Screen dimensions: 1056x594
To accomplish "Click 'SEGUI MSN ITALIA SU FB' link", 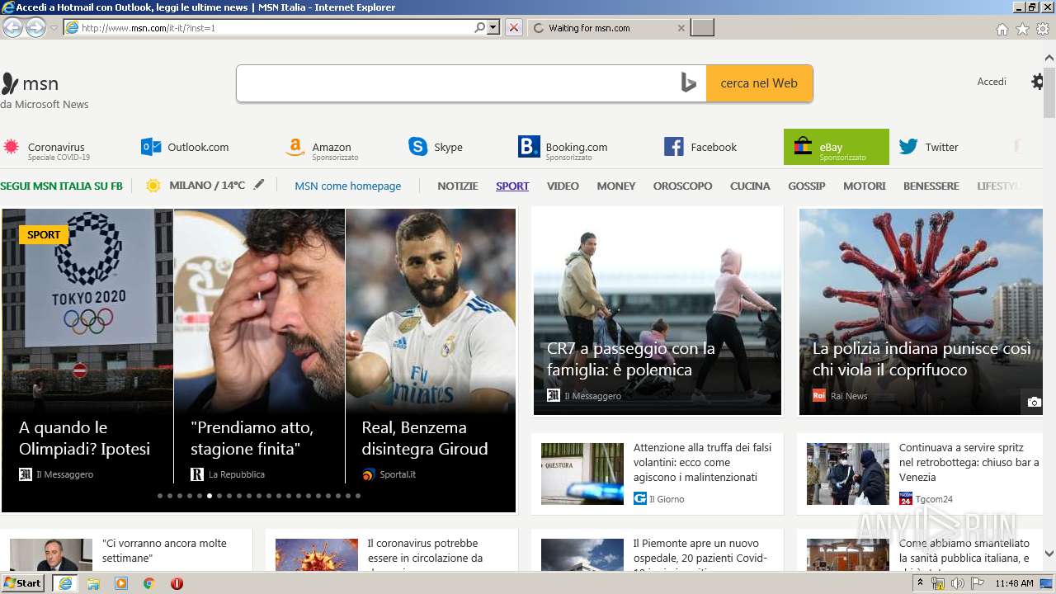I will [x=61, y=186].
